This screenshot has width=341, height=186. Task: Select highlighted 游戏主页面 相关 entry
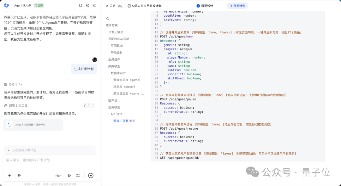pos(124,121)
